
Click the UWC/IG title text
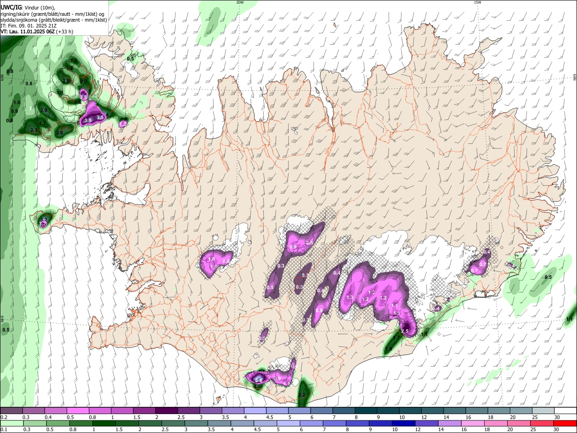(x=11, y=7)
